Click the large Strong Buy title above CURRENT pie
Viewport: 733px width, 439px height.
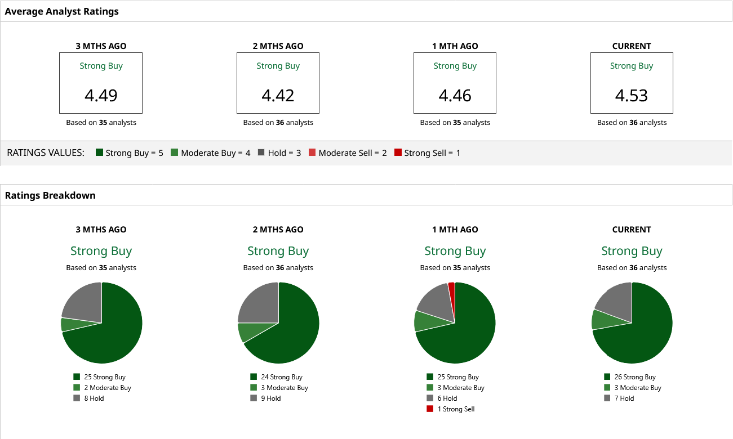[632, 251]
